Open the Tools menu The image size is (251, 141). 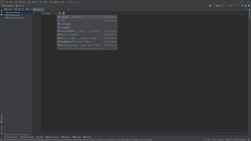click(x=46, y=2)
